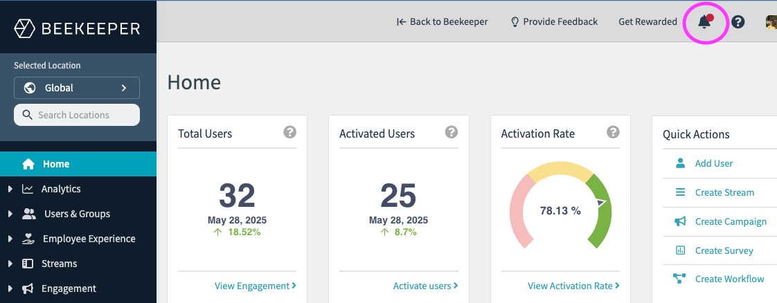This screenshot has height=303, width=777.
Task: Click the Back to Beekeeper link
Action: [x=442, y=21]
